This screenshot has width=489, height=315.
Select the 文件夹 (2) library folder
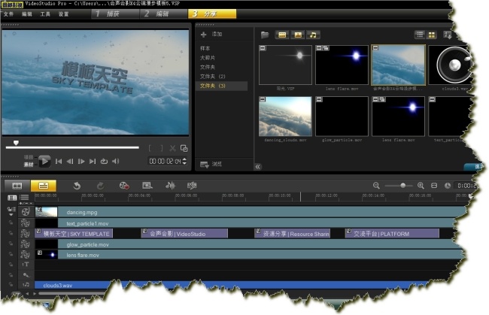[x=212, y=77]
